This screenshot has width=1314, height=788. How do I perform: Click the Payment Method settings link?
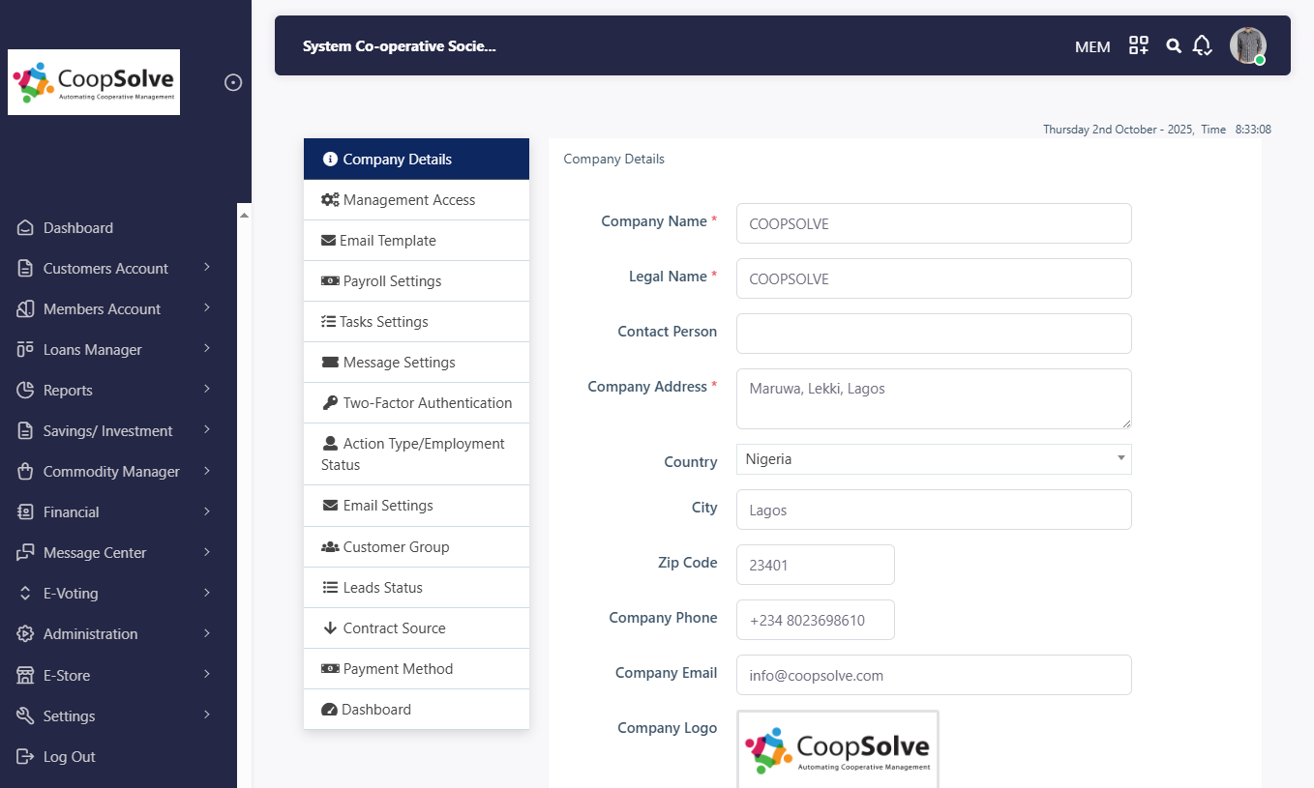(x=398, y=669)
